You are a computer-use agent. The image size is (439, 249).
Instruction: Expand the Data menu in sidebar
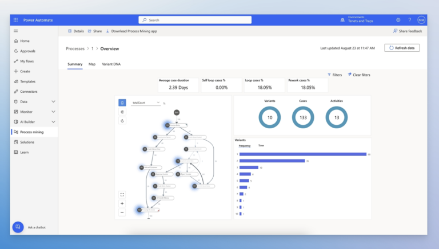(x=53, y=101)
